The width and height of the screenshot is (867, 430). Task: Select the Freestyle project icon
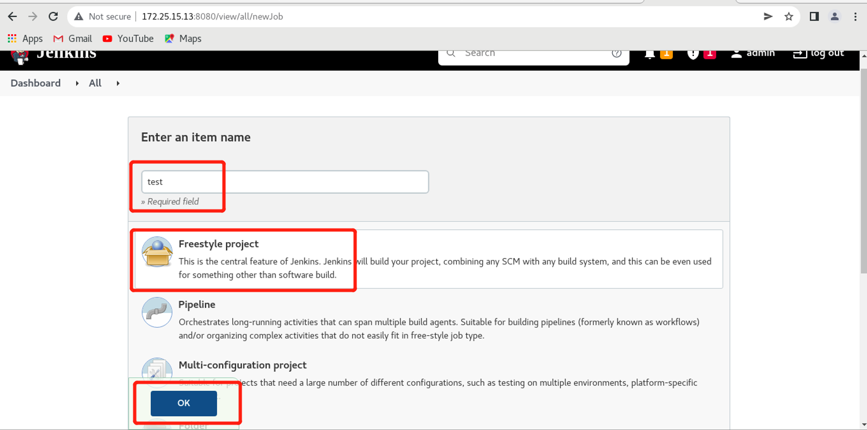tap(157, 252)
